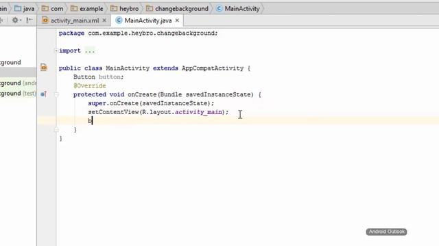Click the java folder icon in breadcrumb
This screenshot has width=439, height=246.
[18, 9]
